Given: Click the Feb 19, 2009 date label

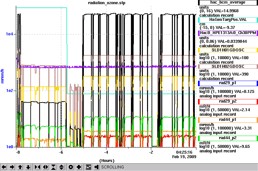Looking at the screenshot, I should (x=184, y=157).
